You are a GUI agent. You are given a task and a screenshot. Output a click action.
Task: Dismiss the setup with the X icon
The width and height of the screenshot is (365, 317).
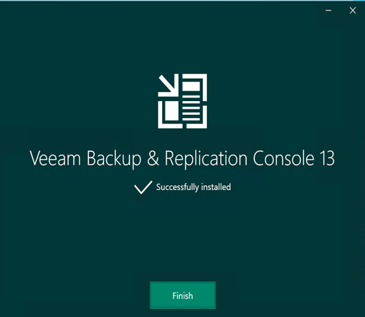pos(353,10)
